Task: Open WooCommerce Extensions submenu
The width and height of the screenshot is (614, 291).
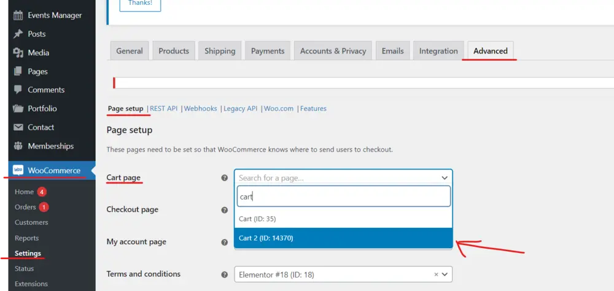Action: click(x=31, y=284)
